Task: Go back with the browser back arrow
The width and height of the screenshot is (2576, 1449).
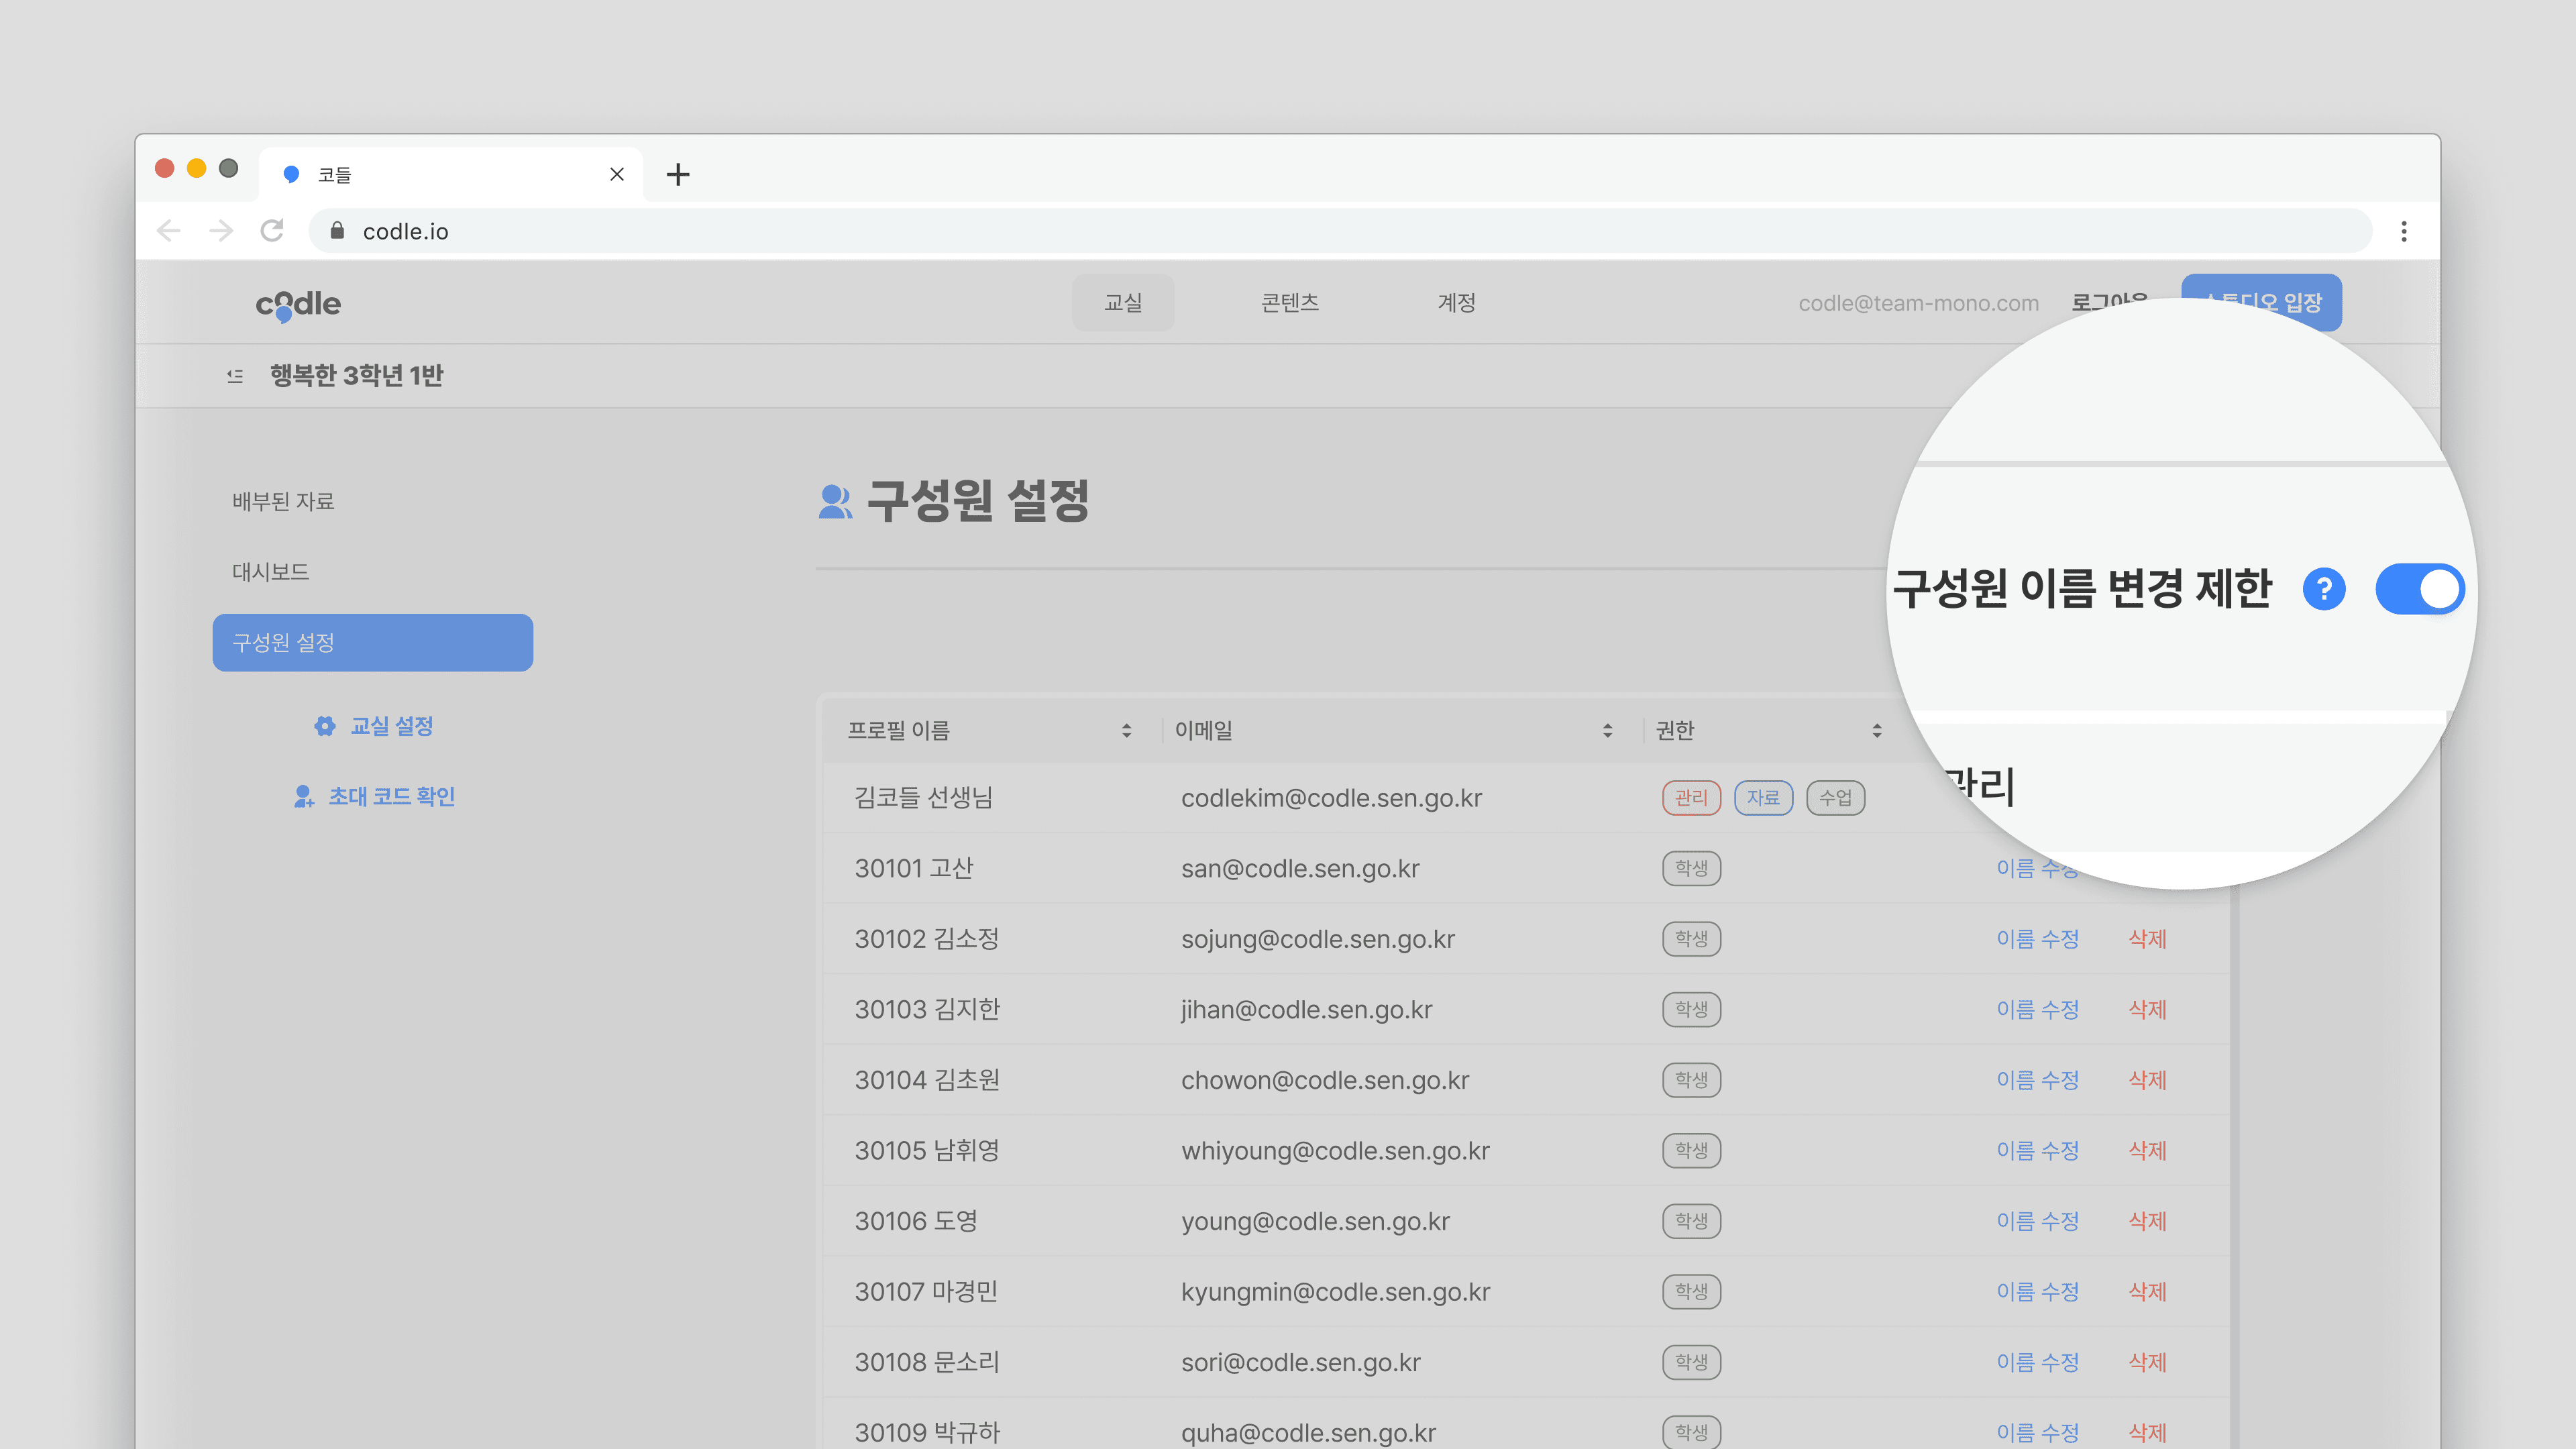Action: tap(169, 231)
